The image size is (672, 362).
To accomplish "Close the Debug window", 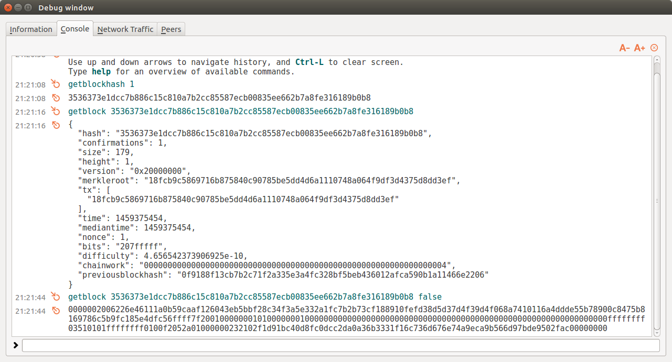I will pos(8,7).
